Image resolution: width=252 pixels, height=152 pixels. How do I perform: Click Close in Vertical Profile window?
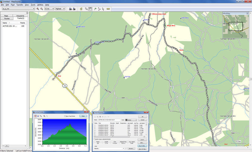tap(83, 116)
